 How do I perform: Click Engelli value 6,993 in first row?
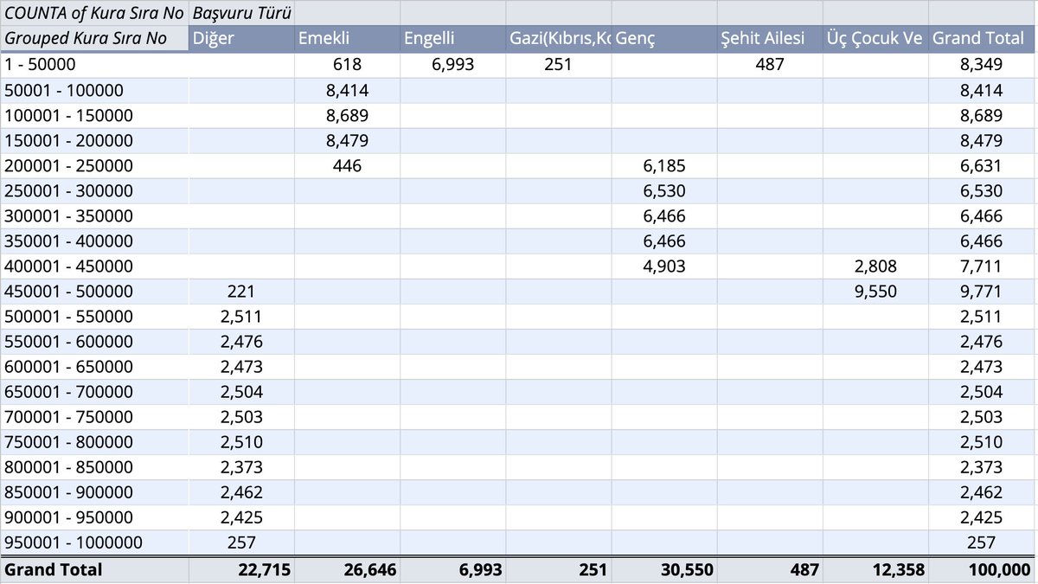point(452,64)
